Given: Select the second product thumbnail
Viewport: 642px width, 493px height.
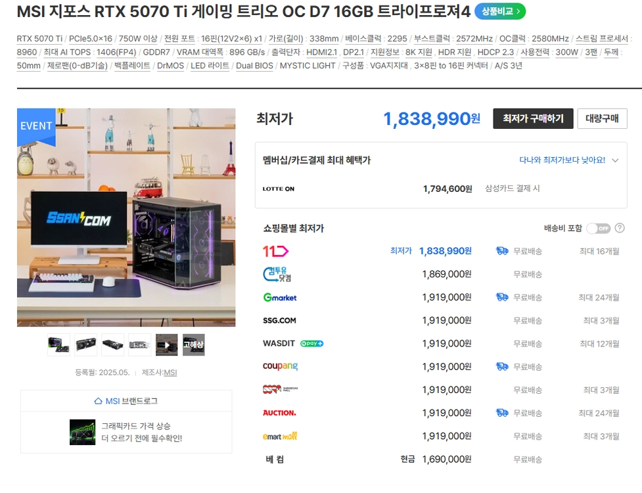Looking at the screenshot, I should click(85, 345).
